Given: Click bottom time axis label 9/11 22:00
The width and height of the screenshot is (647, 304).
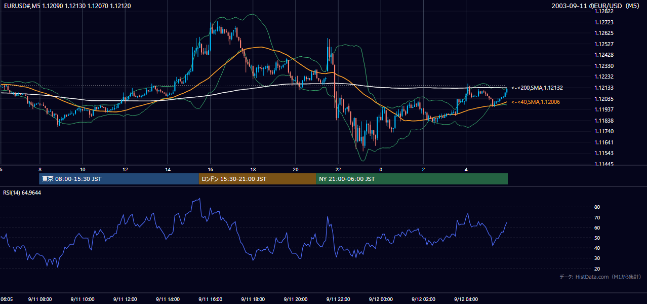Looking at the screenshot, I should [x=338, y=299].
